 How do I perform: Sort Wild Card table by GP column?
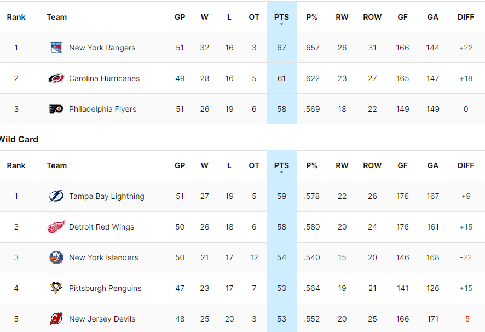(x=180, y=165)
